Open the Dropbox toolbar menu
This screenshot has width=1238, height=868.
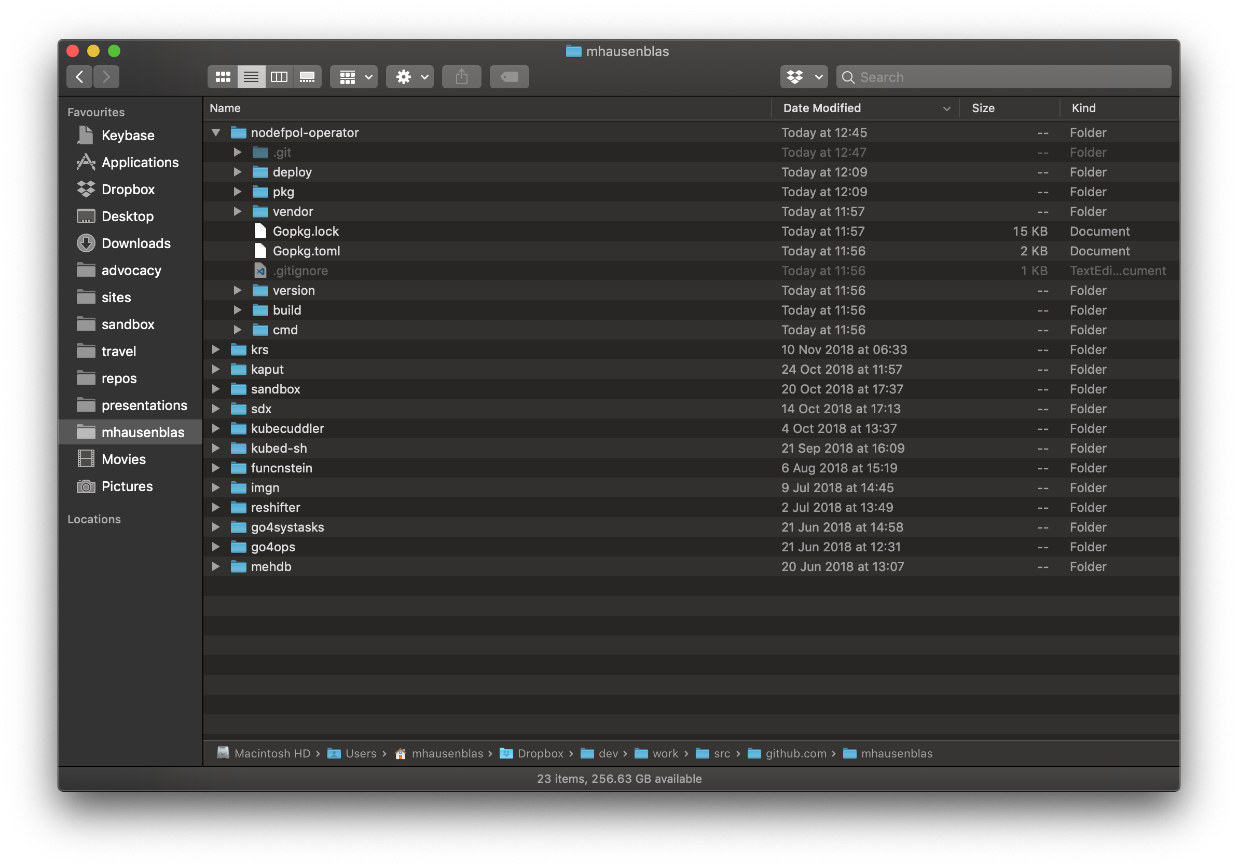point(803,77)
